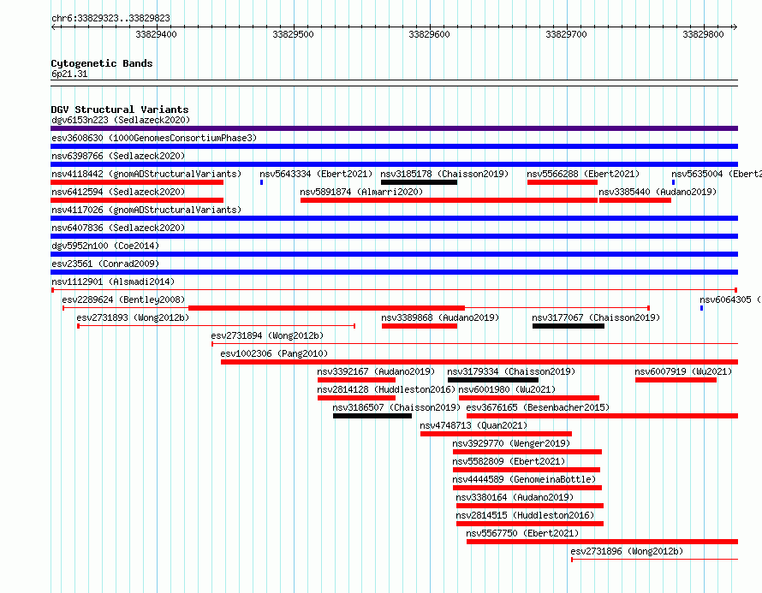Click the red bar under nsv5891874

(x=449, y=200)
